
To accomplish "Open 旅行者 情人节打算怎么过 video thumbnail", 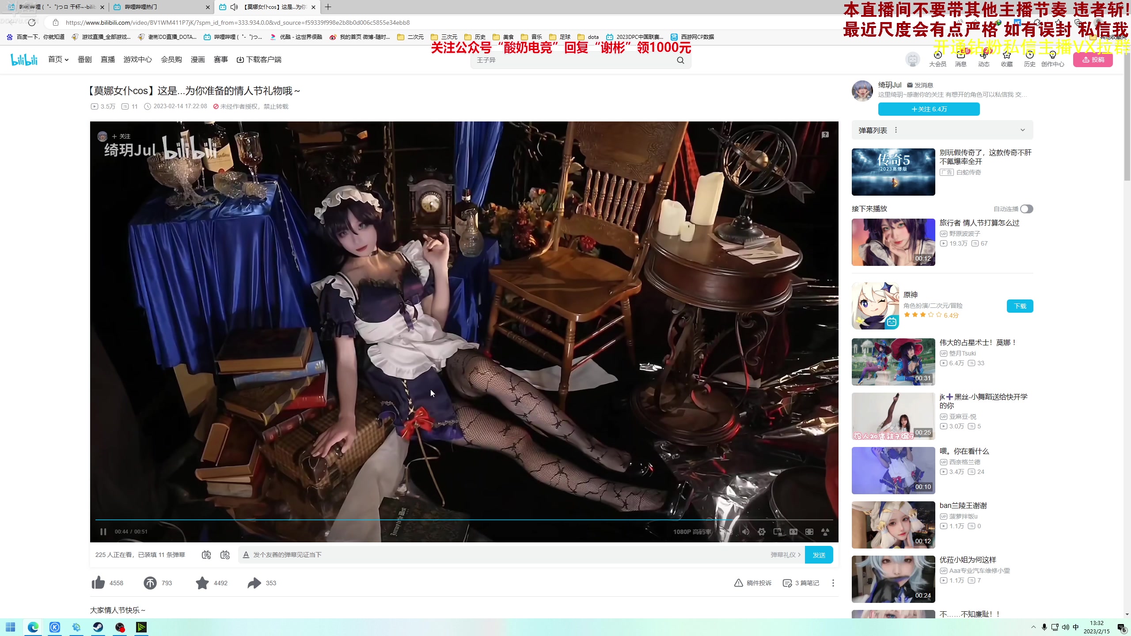I will (893, 242).
